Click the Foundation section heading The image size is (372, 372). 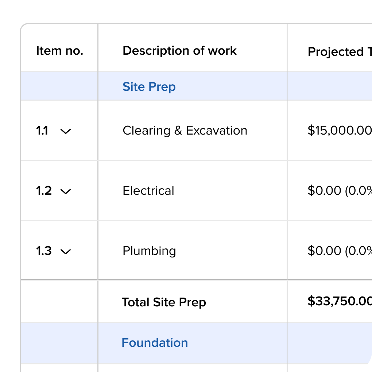point(155,343)
